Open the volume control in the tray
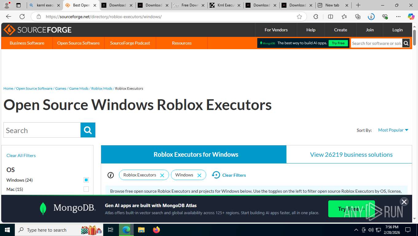This screenshot has height=236, width=418. (371, 230)
